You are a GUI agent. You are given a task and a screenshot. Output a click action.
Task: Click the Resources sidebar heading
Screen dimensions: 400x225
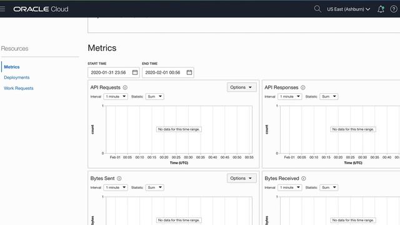[14, 49]
